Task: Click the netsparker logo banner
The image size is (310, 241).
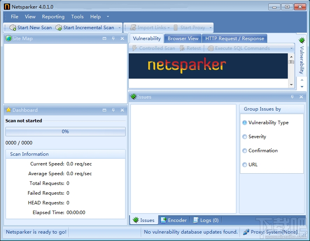Action: tap(208, 66)
